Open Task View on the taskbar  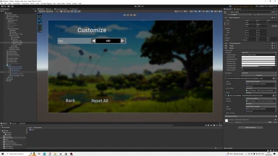click(x=39, y=154)
